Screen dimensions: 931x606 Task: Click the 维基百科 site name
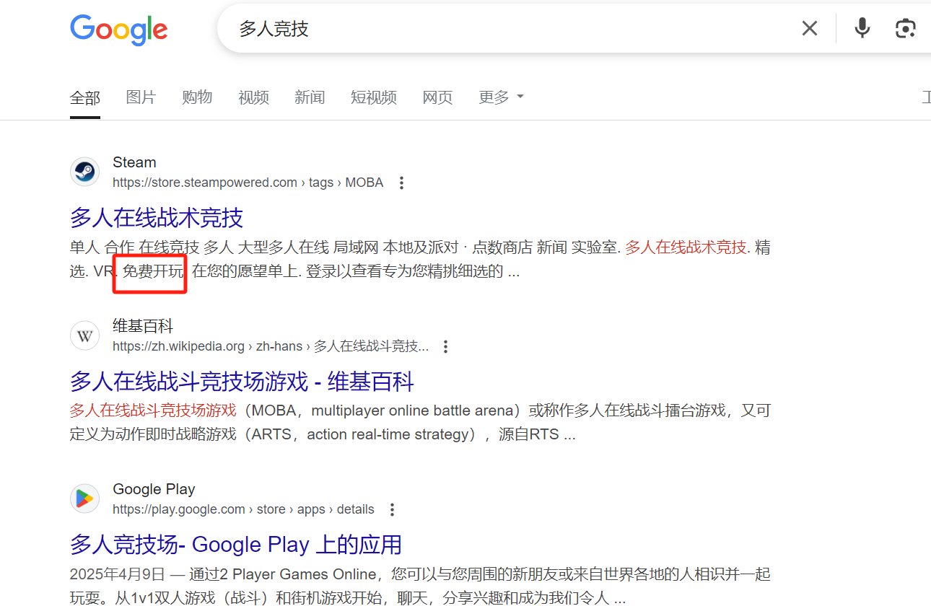(143, 325)
